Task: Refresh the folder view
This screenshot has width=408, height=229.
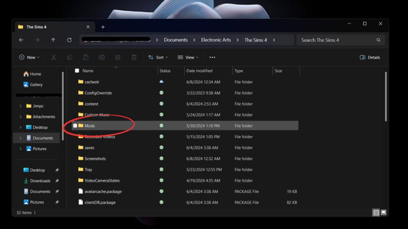Action: tap(69, 40)
